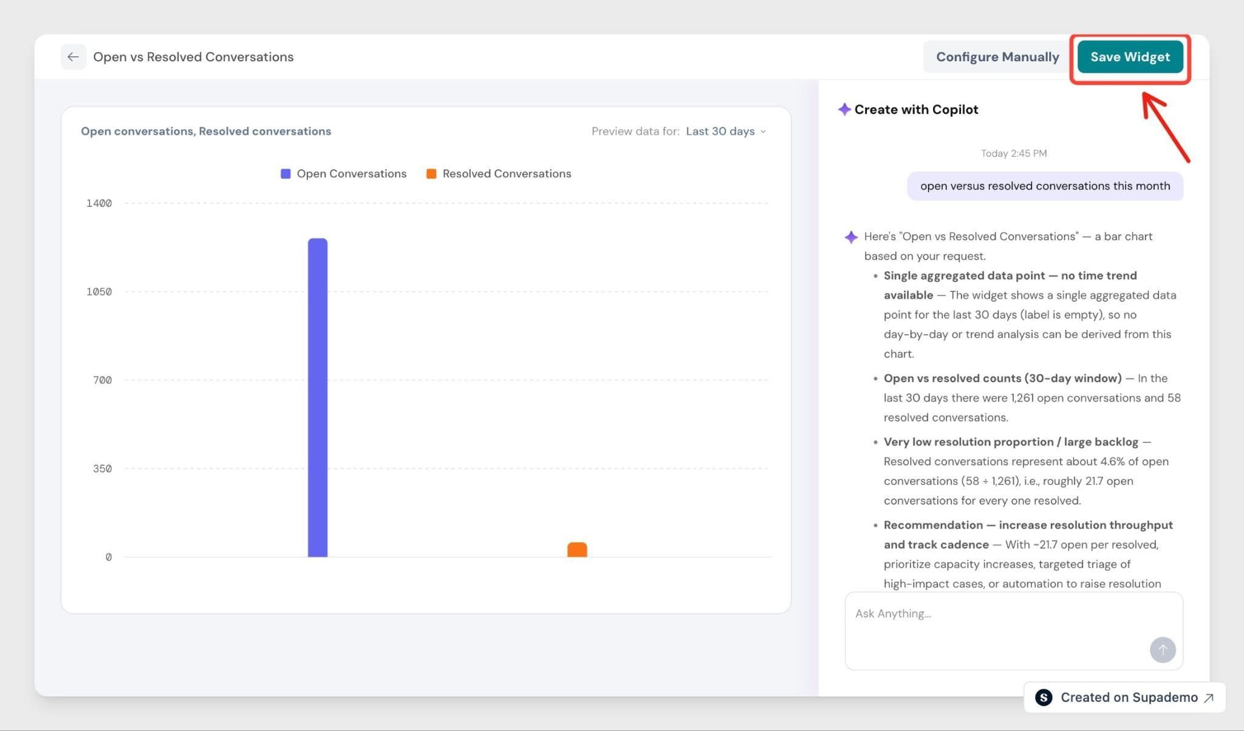This screenshot has height=731, width=1244.
Task: Click the user message bubble about open versus resolved
Action: [1045, 186]
